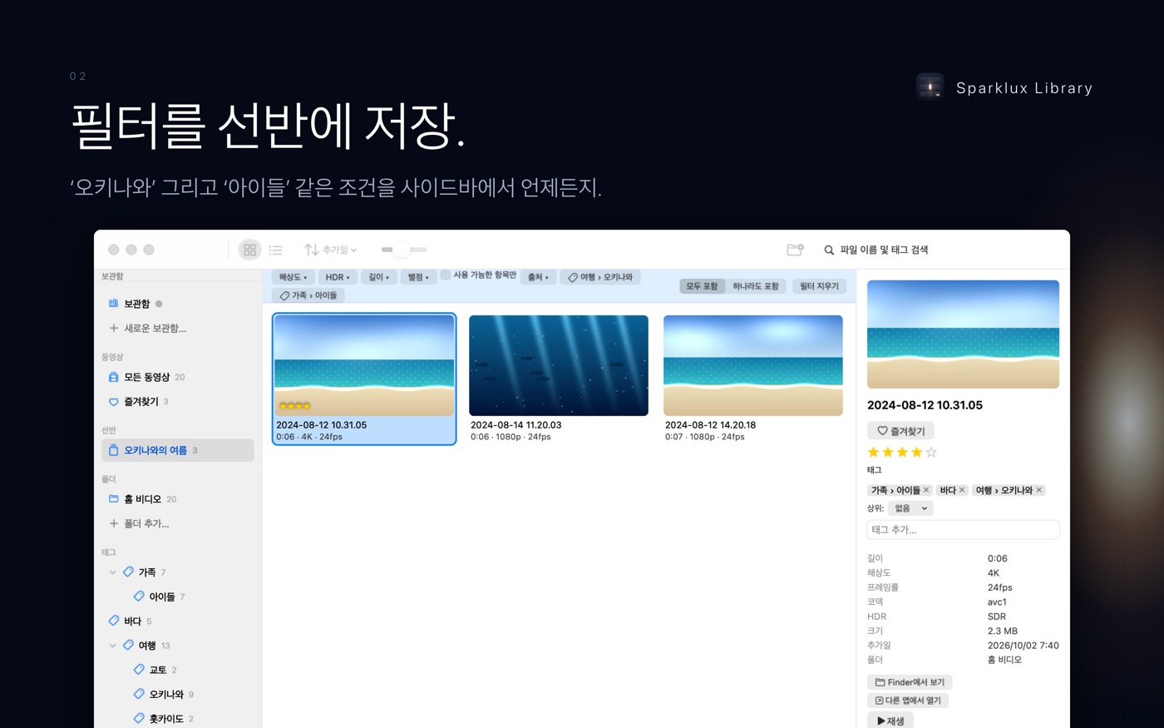Clear filters with 필터 지우기

tap(819, 286)
